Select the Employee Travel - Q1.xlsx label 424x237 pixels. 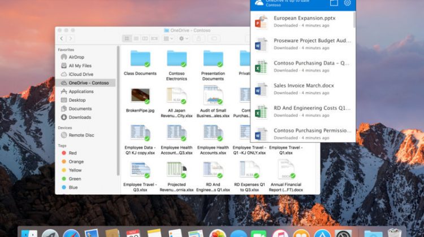coord(286,150)
